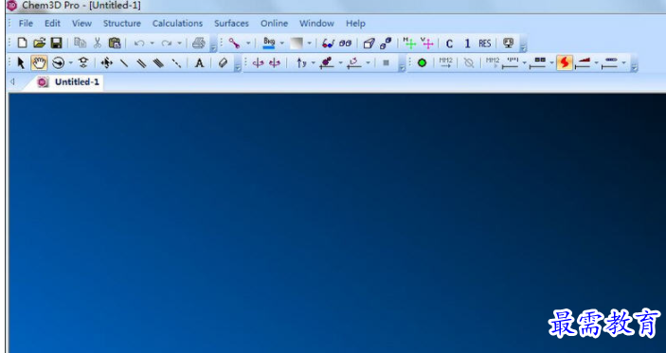Image resolution: width=666 pixels, height=353 pixels.
Task: Open the View menu
Action: click(81, 24)
